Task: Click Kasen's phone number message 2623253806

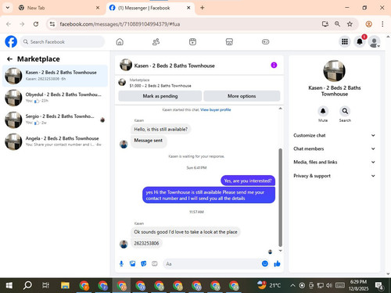Action: click(146, 243)
